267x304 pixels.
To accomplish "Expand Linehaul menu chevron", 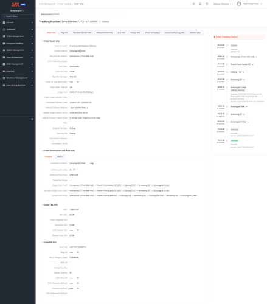I will pos(32,71).
